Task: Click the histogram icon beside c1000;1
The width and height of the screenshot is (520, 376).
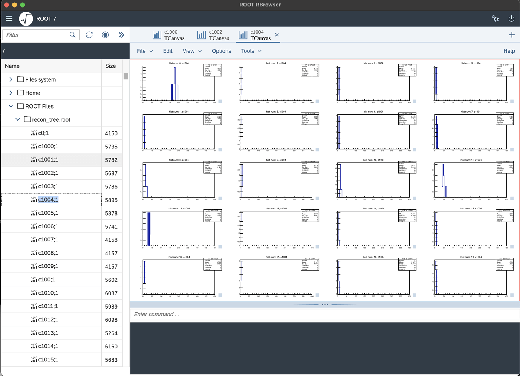Action: 34,146
